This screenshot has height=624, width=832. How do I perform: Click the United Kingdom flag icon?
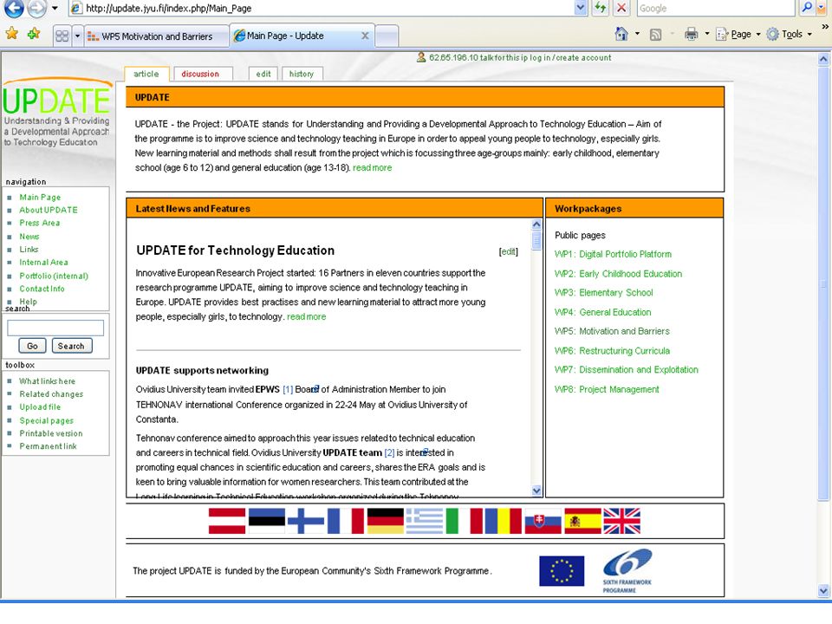(x=622, y=521)
